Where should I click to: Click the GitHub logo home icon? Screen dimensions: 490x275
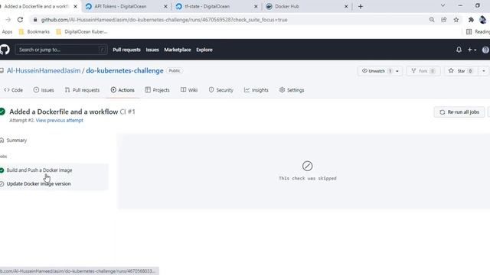click(5, 50)
